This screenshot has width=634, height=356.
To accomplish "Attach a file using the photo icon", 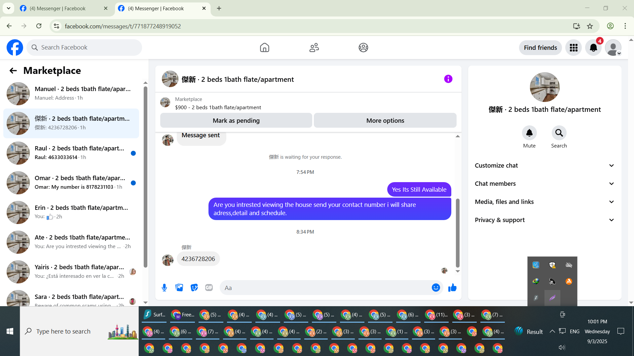I will coord(179,288).
